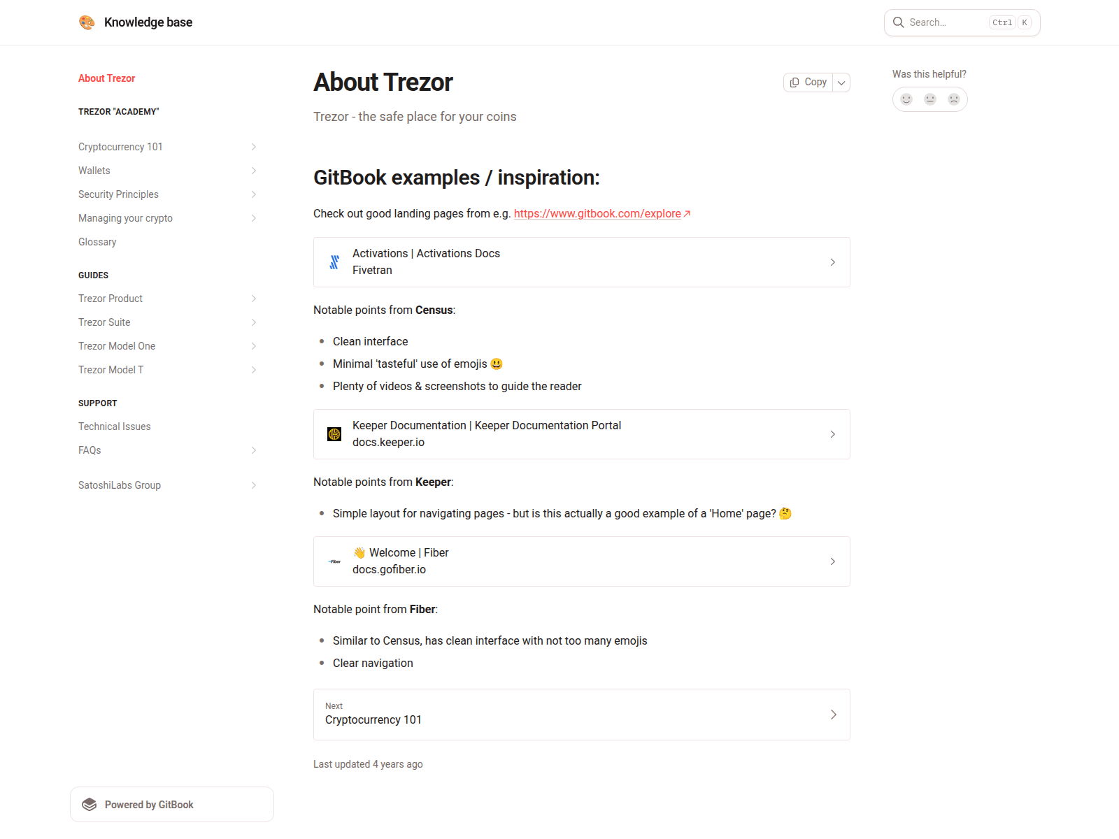Expand the SatoshiLabs Group chevron

pyautogui.click(x=254, y=485)
